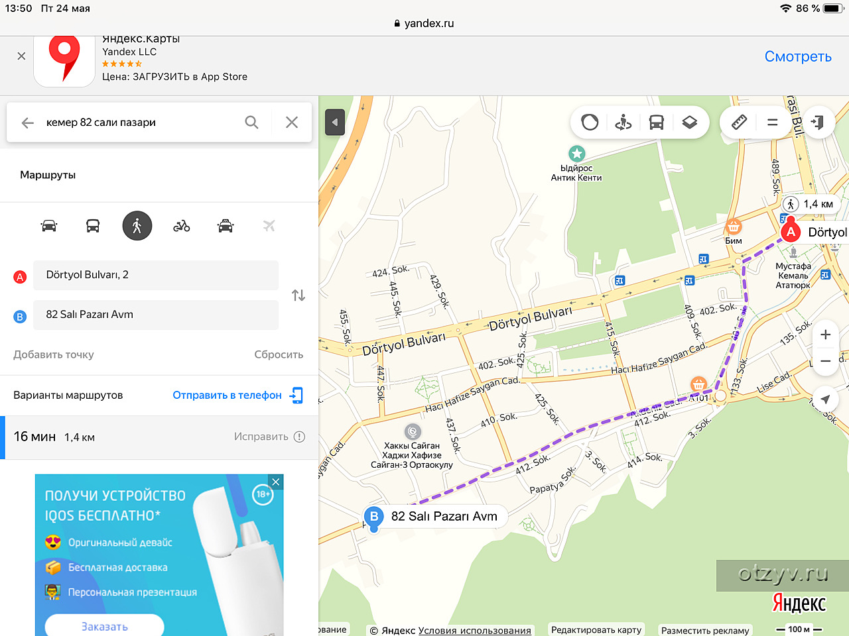The height and width of the screenshot is (636, 849).
Task: Click the sign-in icon
Action: [817, 123]
